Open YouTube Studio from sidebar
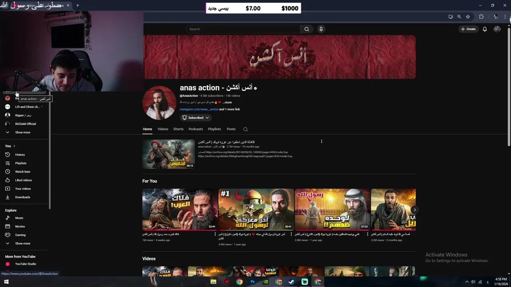Viewport: 511px width, 287px height. pos(26,264)
